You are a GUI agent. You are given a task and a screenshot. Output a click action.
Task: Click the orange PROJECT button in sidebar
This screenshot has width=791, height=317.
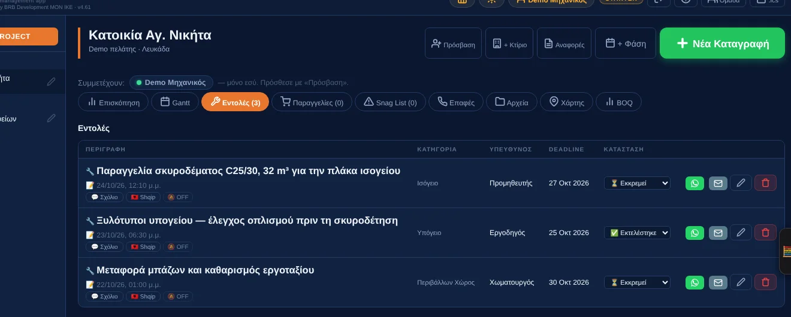(29, 36)
